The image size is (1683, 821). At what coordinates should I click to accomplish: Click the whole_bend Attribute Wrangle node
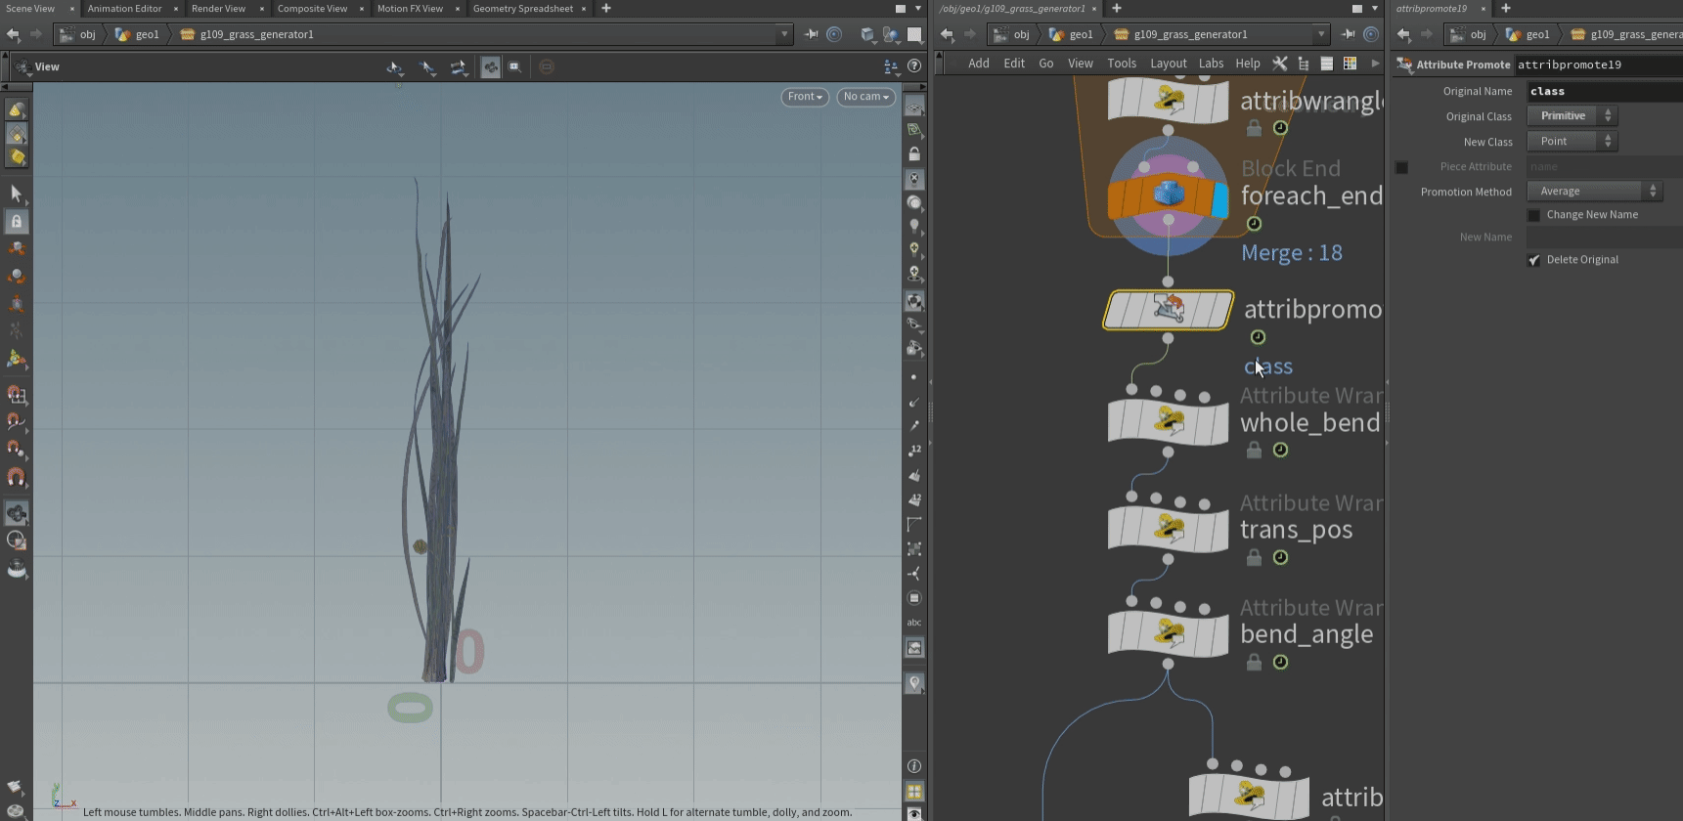pos(1168,422)
